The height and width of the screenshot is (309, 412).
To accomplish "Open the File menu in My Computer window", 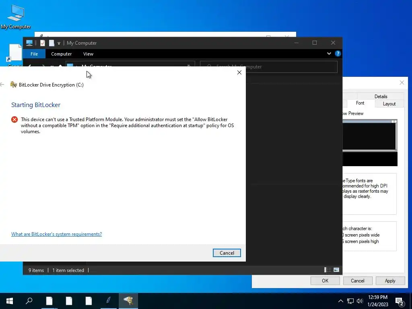I will (34, 54).
